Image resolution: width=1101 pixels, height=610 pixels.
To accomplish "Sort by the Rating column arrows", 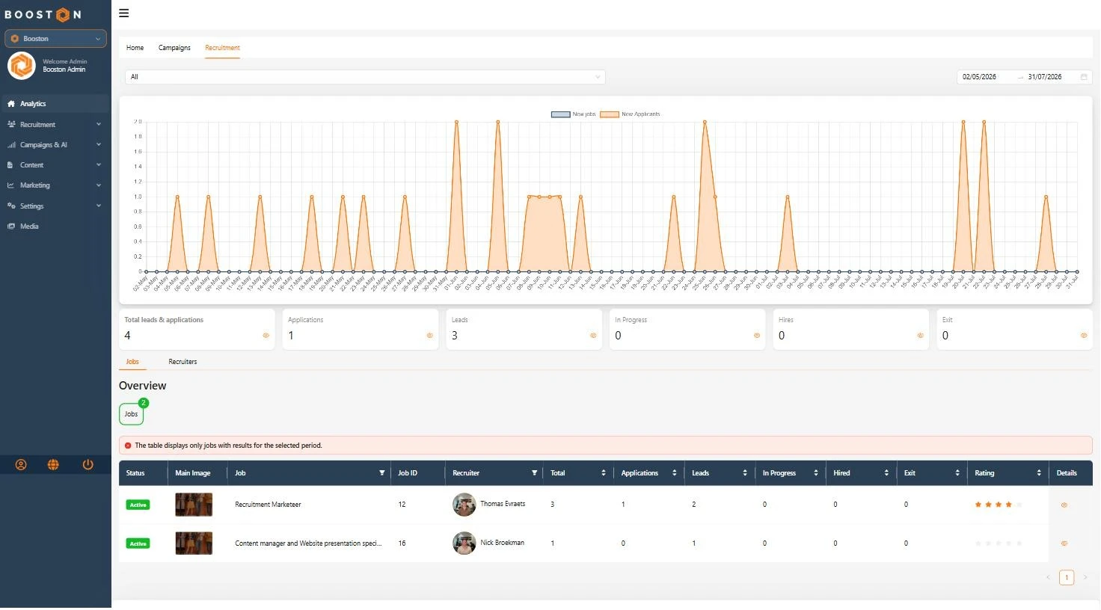I will 1039,473.
